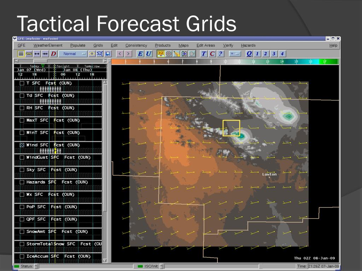Click quick-set button 2
This screenshot has height=271, width=362.
pos(265,54)
